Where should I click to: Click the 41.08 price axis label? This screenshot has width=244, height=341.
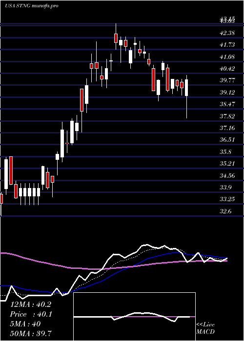tap(227, 57)
